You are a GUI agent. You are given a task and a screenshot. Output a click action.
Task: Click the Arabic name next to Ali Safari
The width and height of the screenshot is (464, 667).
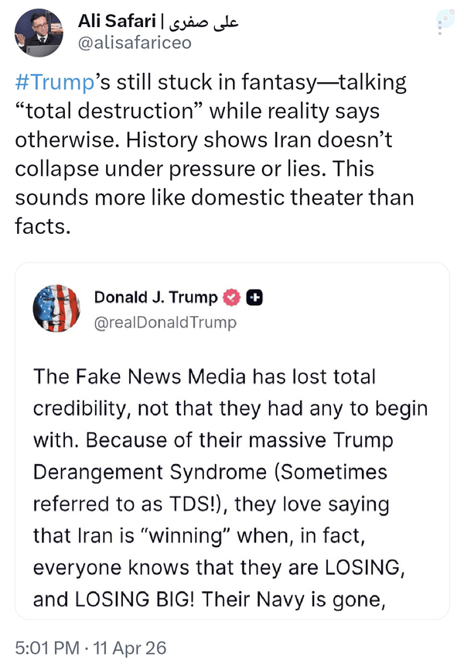203,21
